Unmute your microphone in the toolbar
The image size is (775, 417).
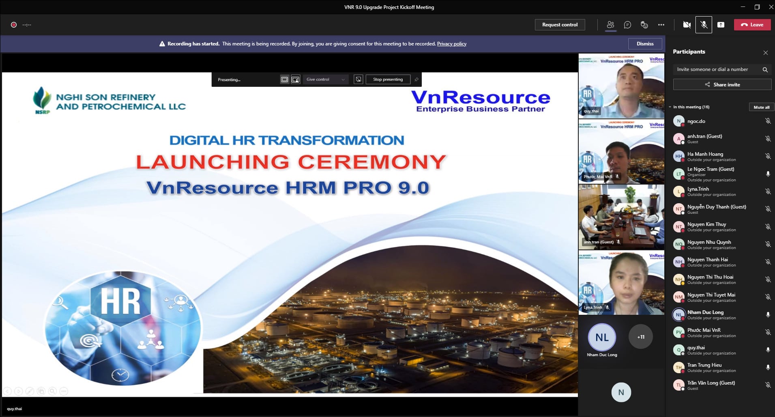[704, 25]
